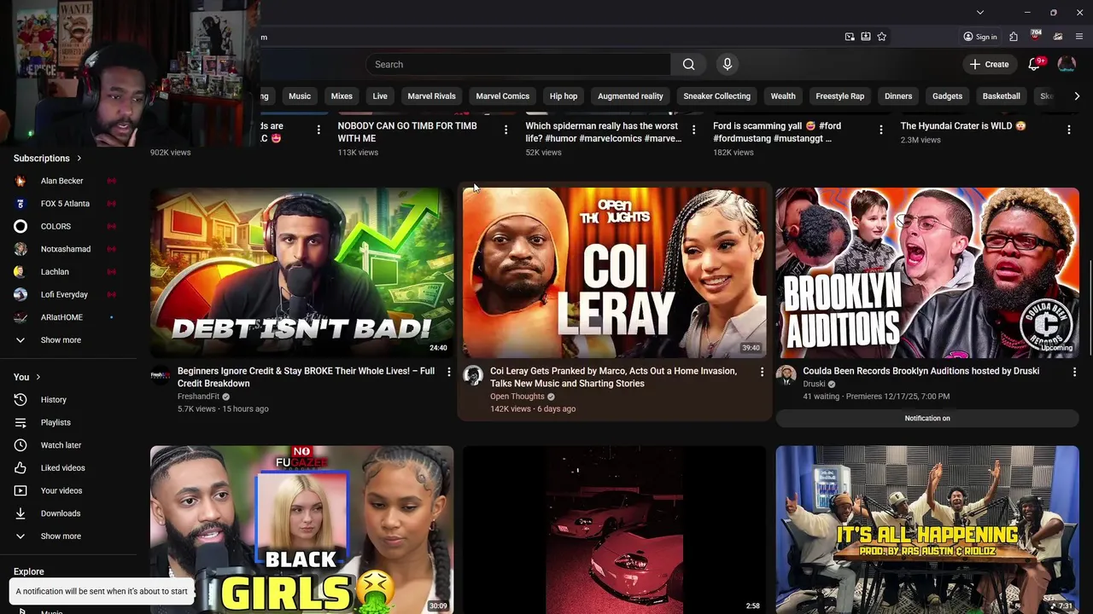This screenshot has height=614, width=1093.
Task: Select the Augmented reality filter chip
Action: tap(630, 96)
